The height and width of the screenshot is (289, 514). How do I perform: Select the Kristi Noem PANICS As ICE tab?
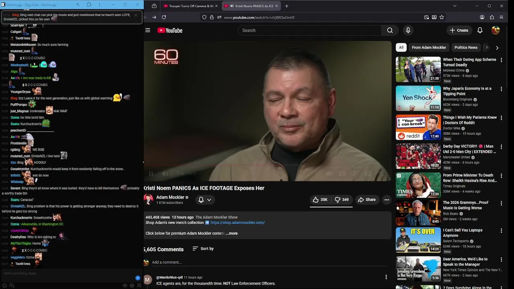[x=251, y=6]
